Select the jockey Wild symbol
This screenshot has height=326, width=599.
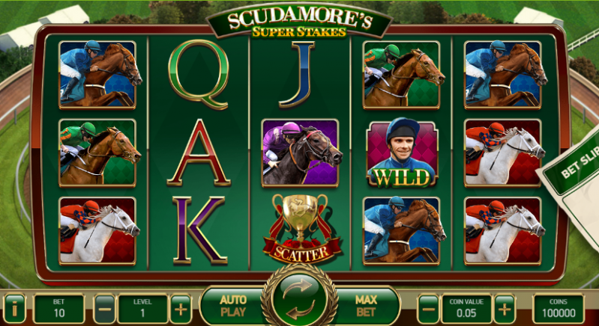pos(403,153)
